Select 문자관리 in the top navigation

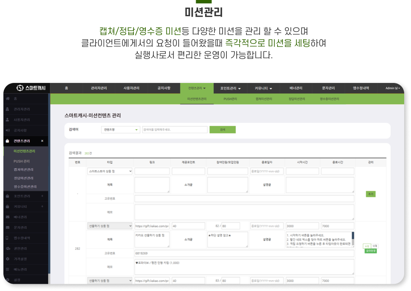pos(328,88)
